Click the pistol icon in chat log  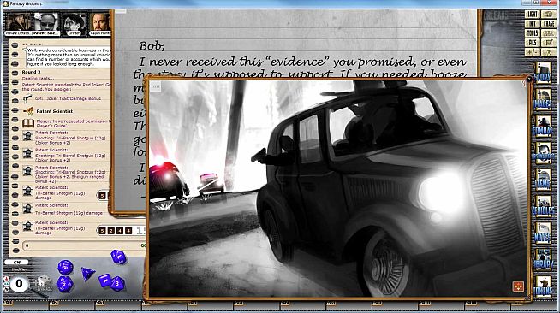[x=27, y=98]
